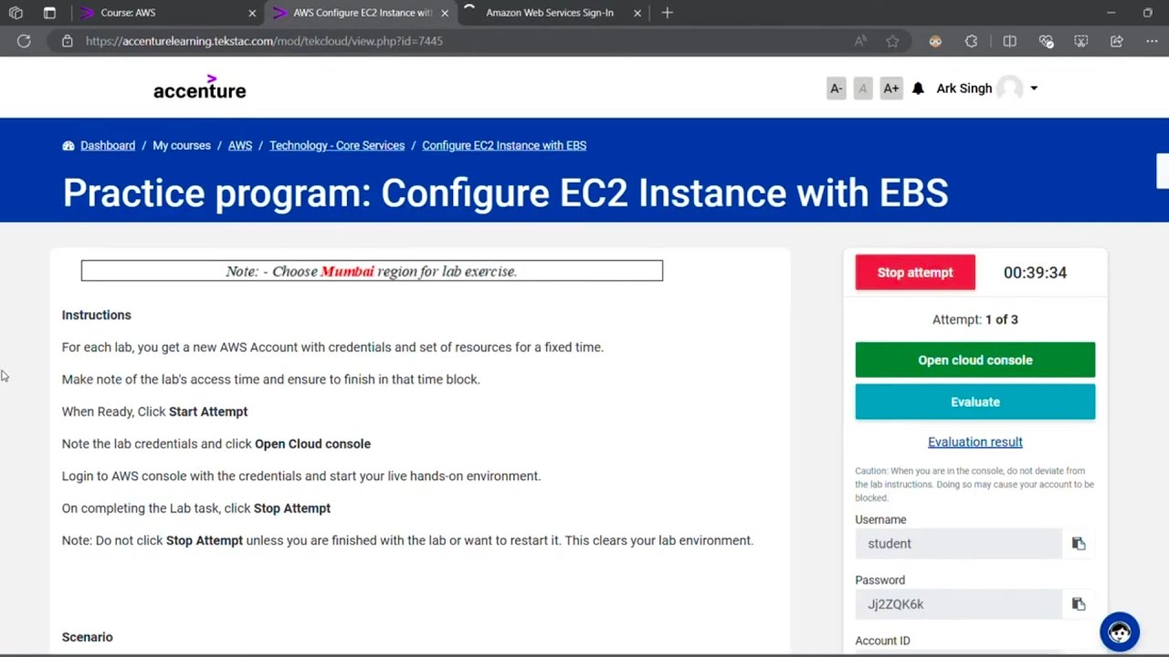Viewport: 1169px width, 657px height.
Task: Click the A reset font size icon
Action: click(x=863, y=89)
